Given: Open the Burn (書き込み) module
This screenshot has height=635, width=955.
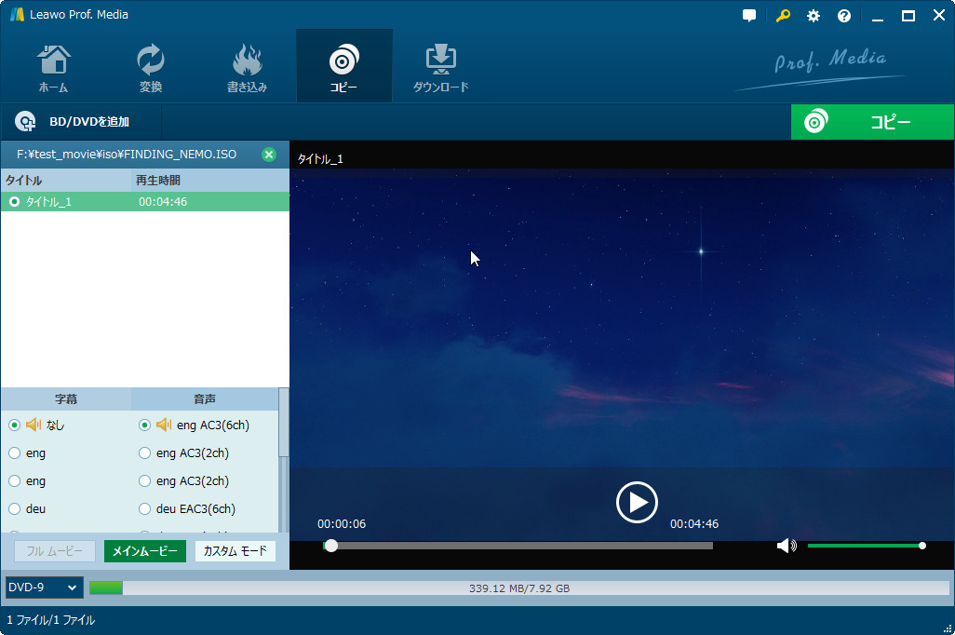Looking at the screenshot, I should 247,68.
